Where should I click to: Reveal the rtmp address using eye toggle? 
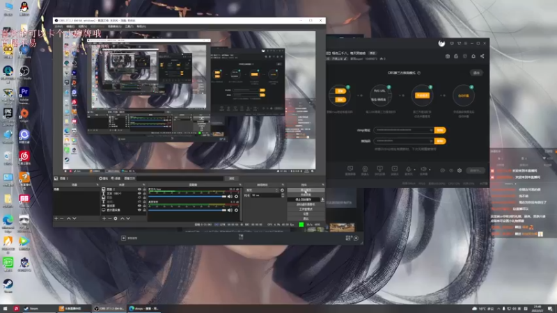point(431,130)
